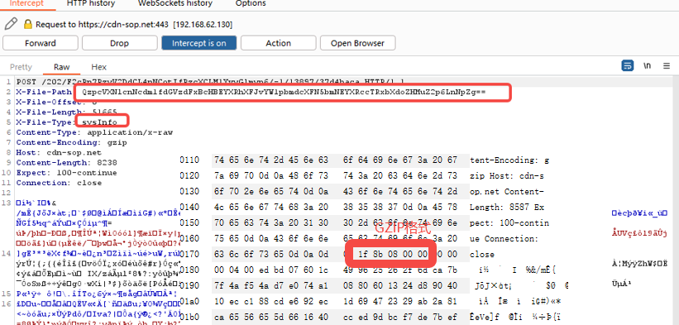Open the WebSockets history tab
This screenshot has width=679, height=325.
175,3
